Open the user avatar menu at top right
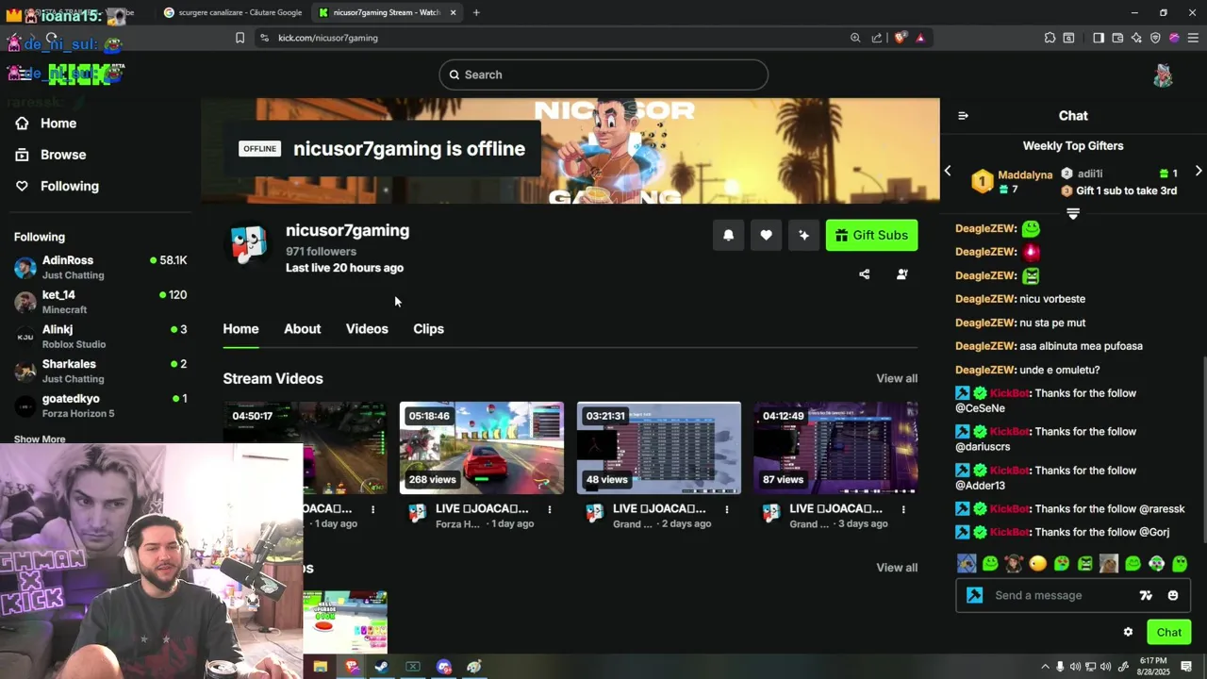The width and height of the screenshot is (1207, 679). [x=1163, y=75]
